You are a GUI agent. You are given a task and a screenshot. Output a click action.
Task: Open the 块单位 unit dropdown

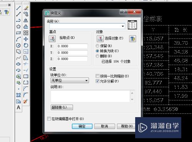pos(70,80)
